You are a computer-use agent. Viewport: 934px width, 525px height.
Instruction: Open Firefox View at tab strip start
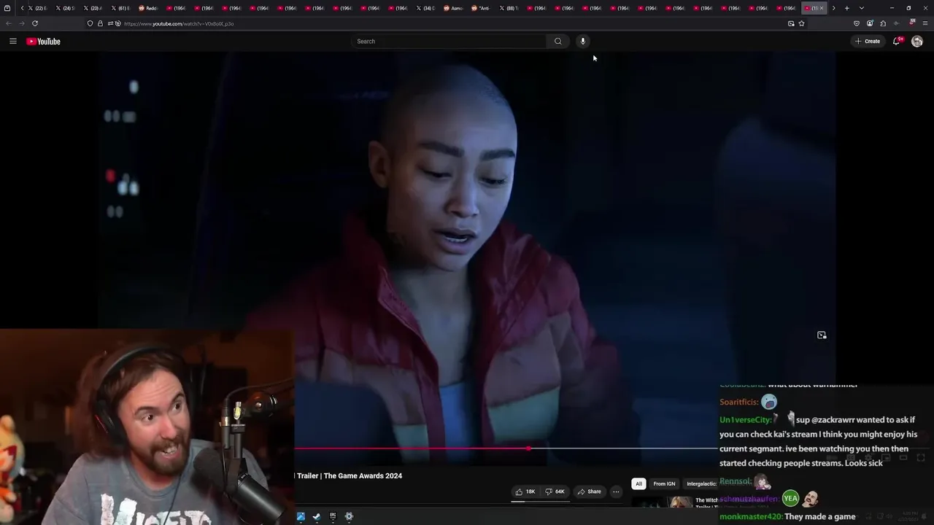(x=7, y=8)
